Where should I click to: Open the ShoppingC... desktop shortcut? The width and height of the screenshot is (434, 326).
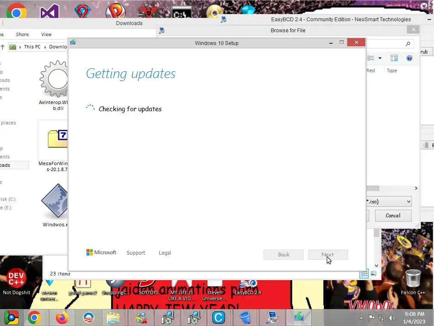coord(115,288)
